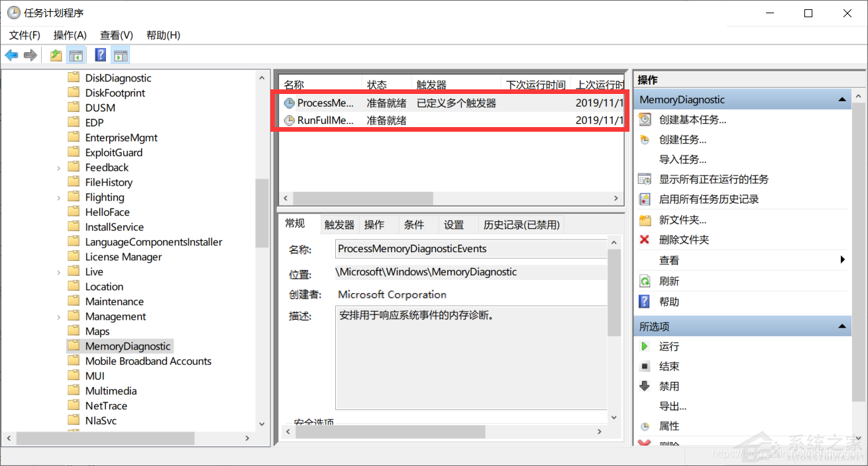Click the 创建基本任务 clock icon
This screenshot has width=868, height=466.
tap(644, 119)
